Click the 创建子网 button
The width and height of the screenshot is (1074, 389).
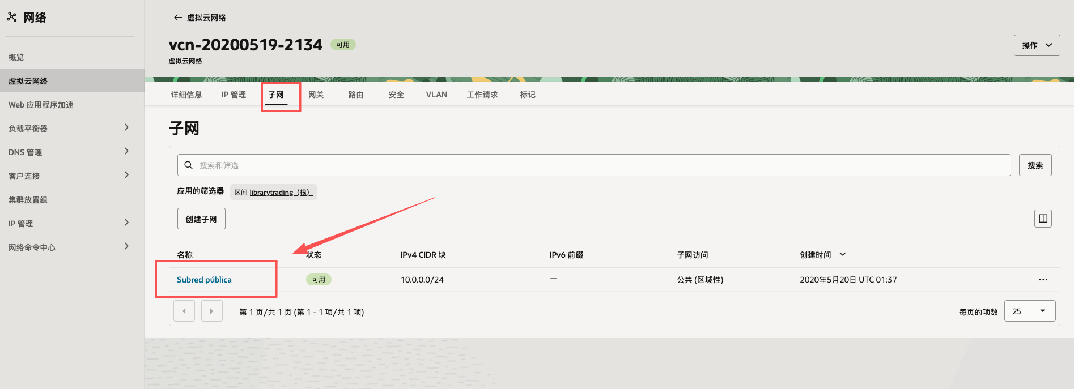click(x=201, y=219)
